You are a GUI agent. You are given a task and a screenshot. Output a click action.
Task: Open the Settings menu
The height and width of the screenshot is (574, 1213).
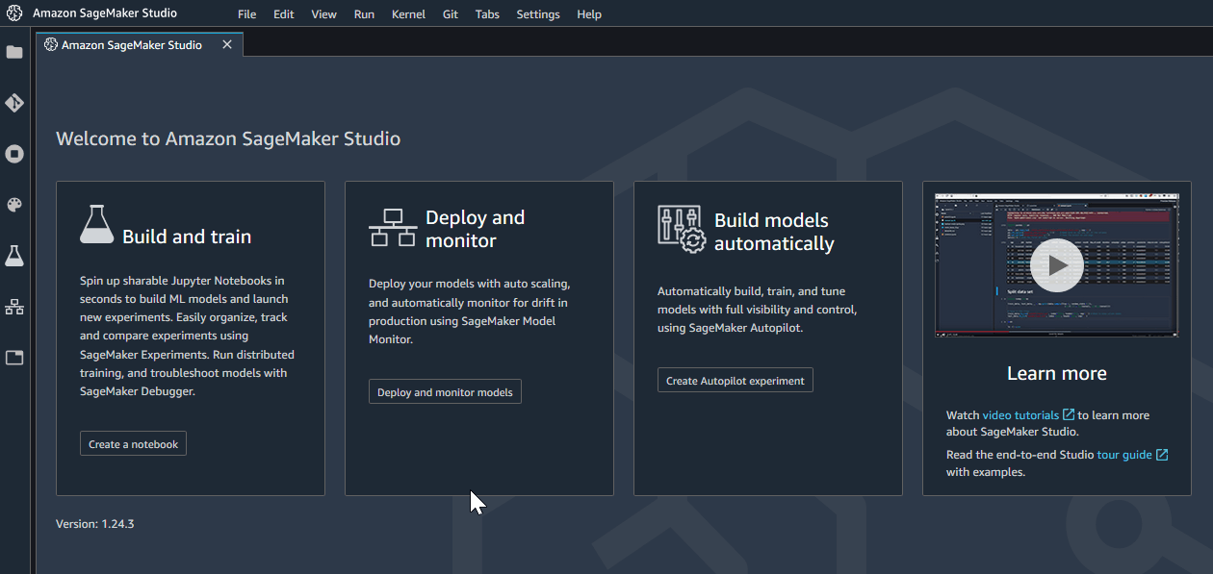click(x=537, y=14)
